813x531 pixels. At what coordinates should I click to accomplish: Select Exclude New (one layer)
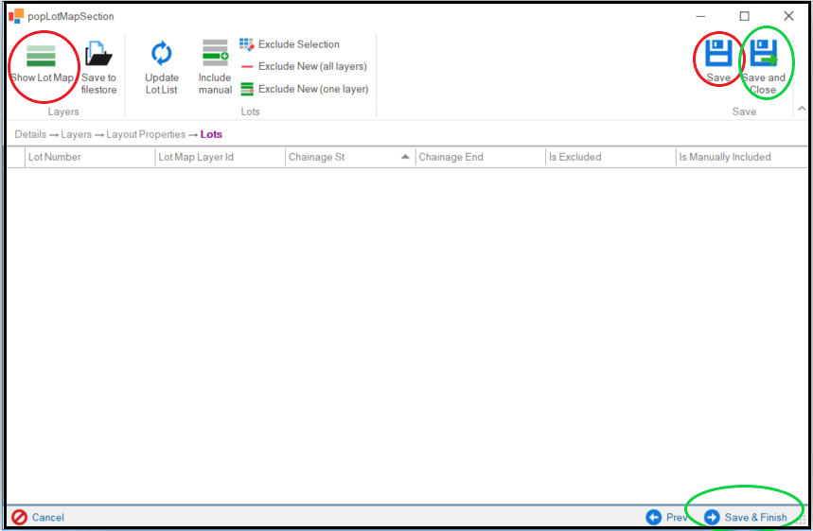click(x=305, y=89)
